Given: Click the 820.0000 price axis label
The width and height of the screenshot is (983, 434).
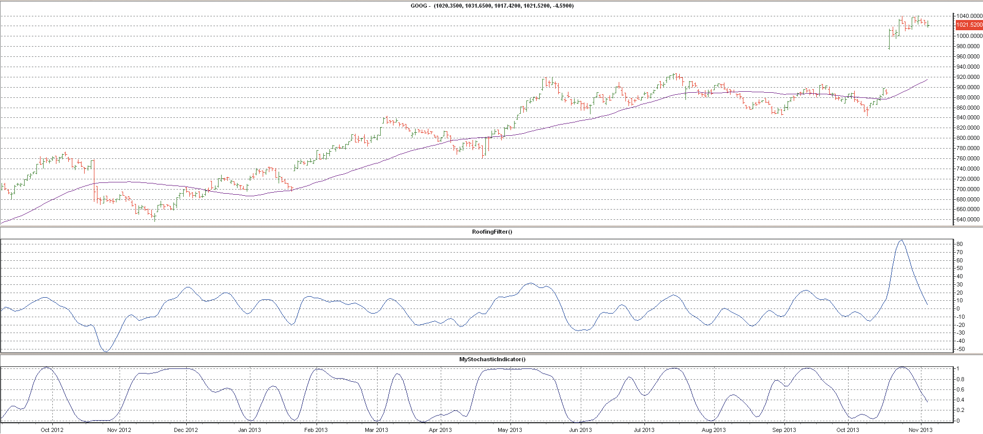Looking at the screenshot, I should coord(969,128).
